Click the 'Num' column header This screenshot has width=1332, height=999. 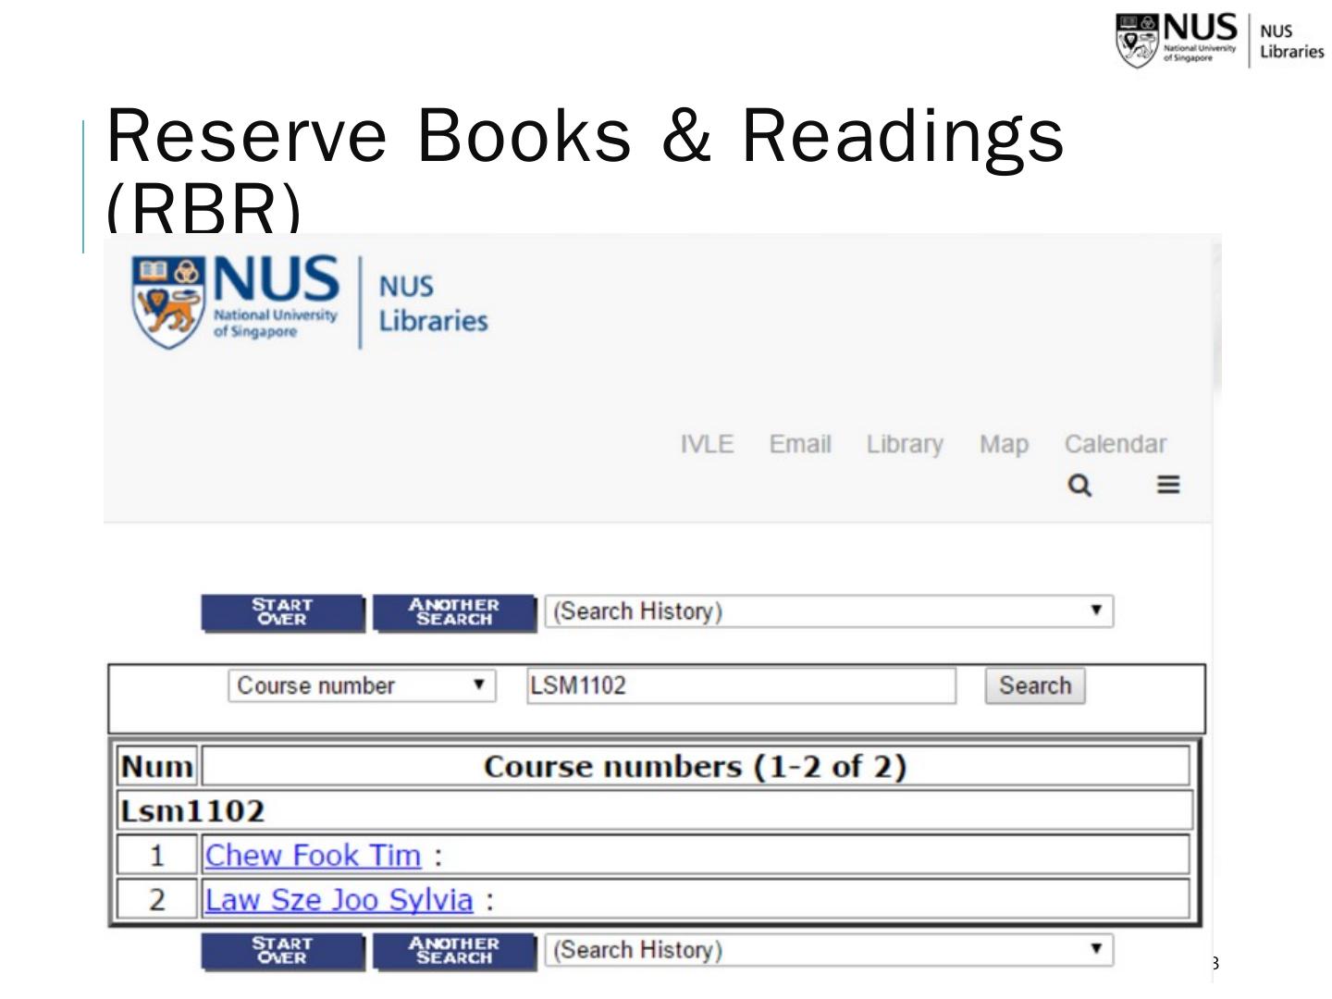click(157, 767)
